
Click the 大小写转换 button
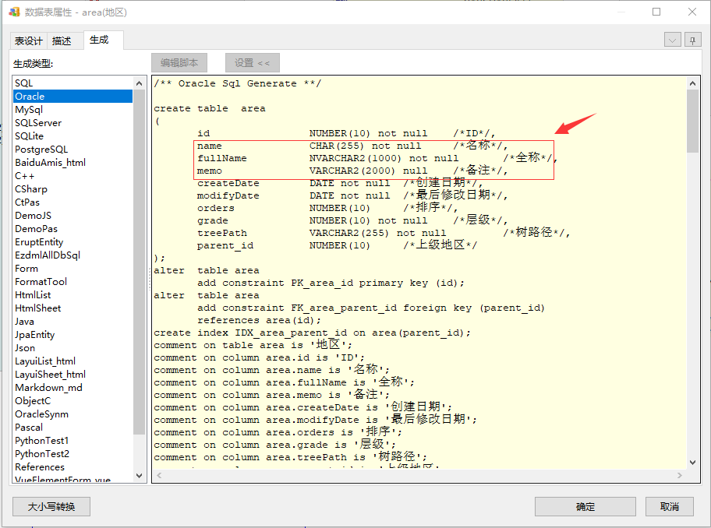point(51,506)
